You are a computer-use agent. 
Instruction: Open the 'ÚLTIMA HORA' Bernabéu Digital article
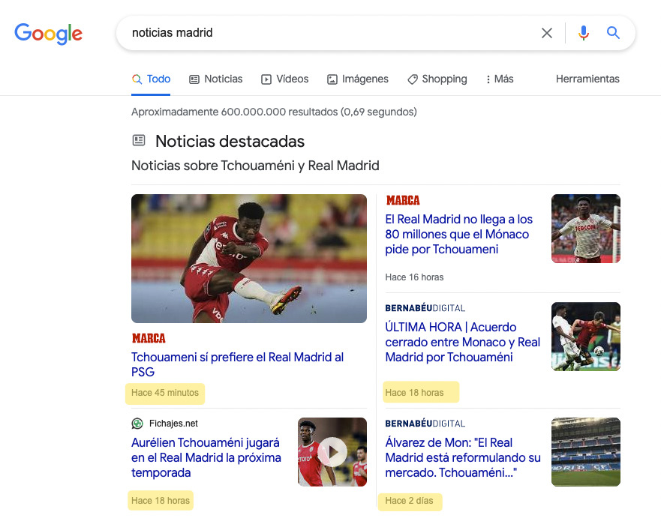[x=462, y=342]
